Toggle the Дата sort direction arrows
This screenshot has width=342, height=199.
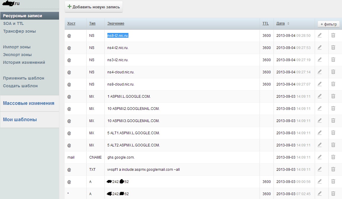288,23
